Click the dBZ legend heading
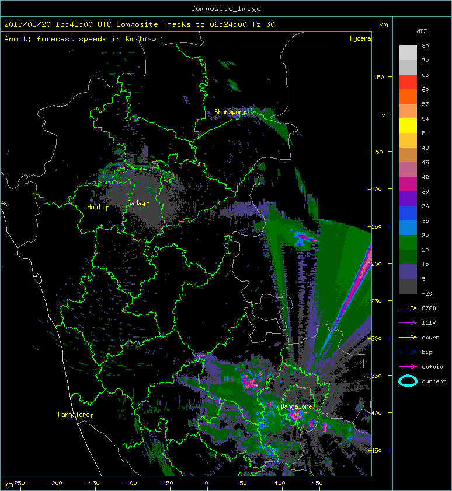 coord(422,31)
